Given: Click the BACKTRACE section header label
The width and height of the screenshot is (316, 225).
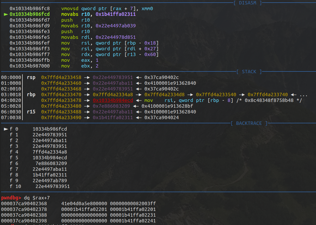Looking at the screenshot, I should pos(249,123).
